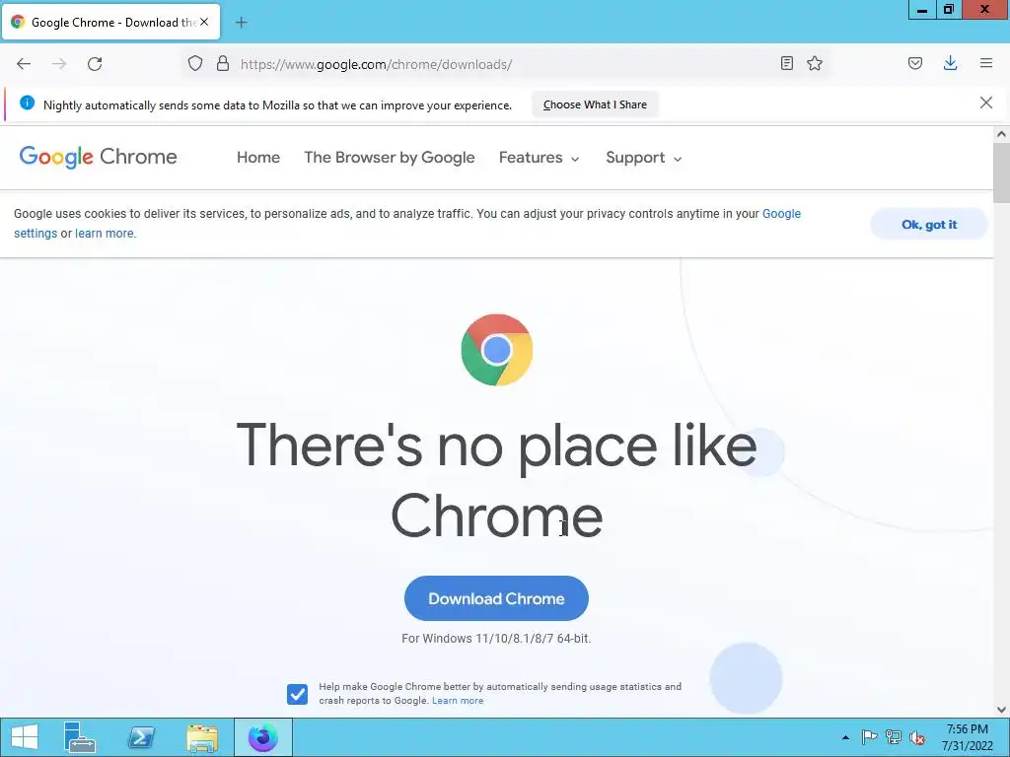Click the page scrollbar up arrow
Viewport: 1010px width, 757px height.
(x=1001, y=134)
